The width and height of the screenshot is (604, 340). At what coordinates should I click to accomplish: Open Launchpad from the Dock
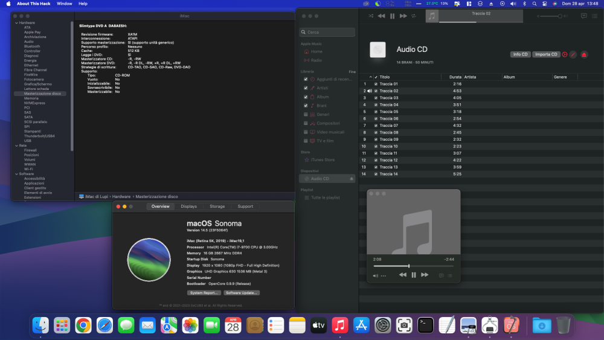point(62,326)
